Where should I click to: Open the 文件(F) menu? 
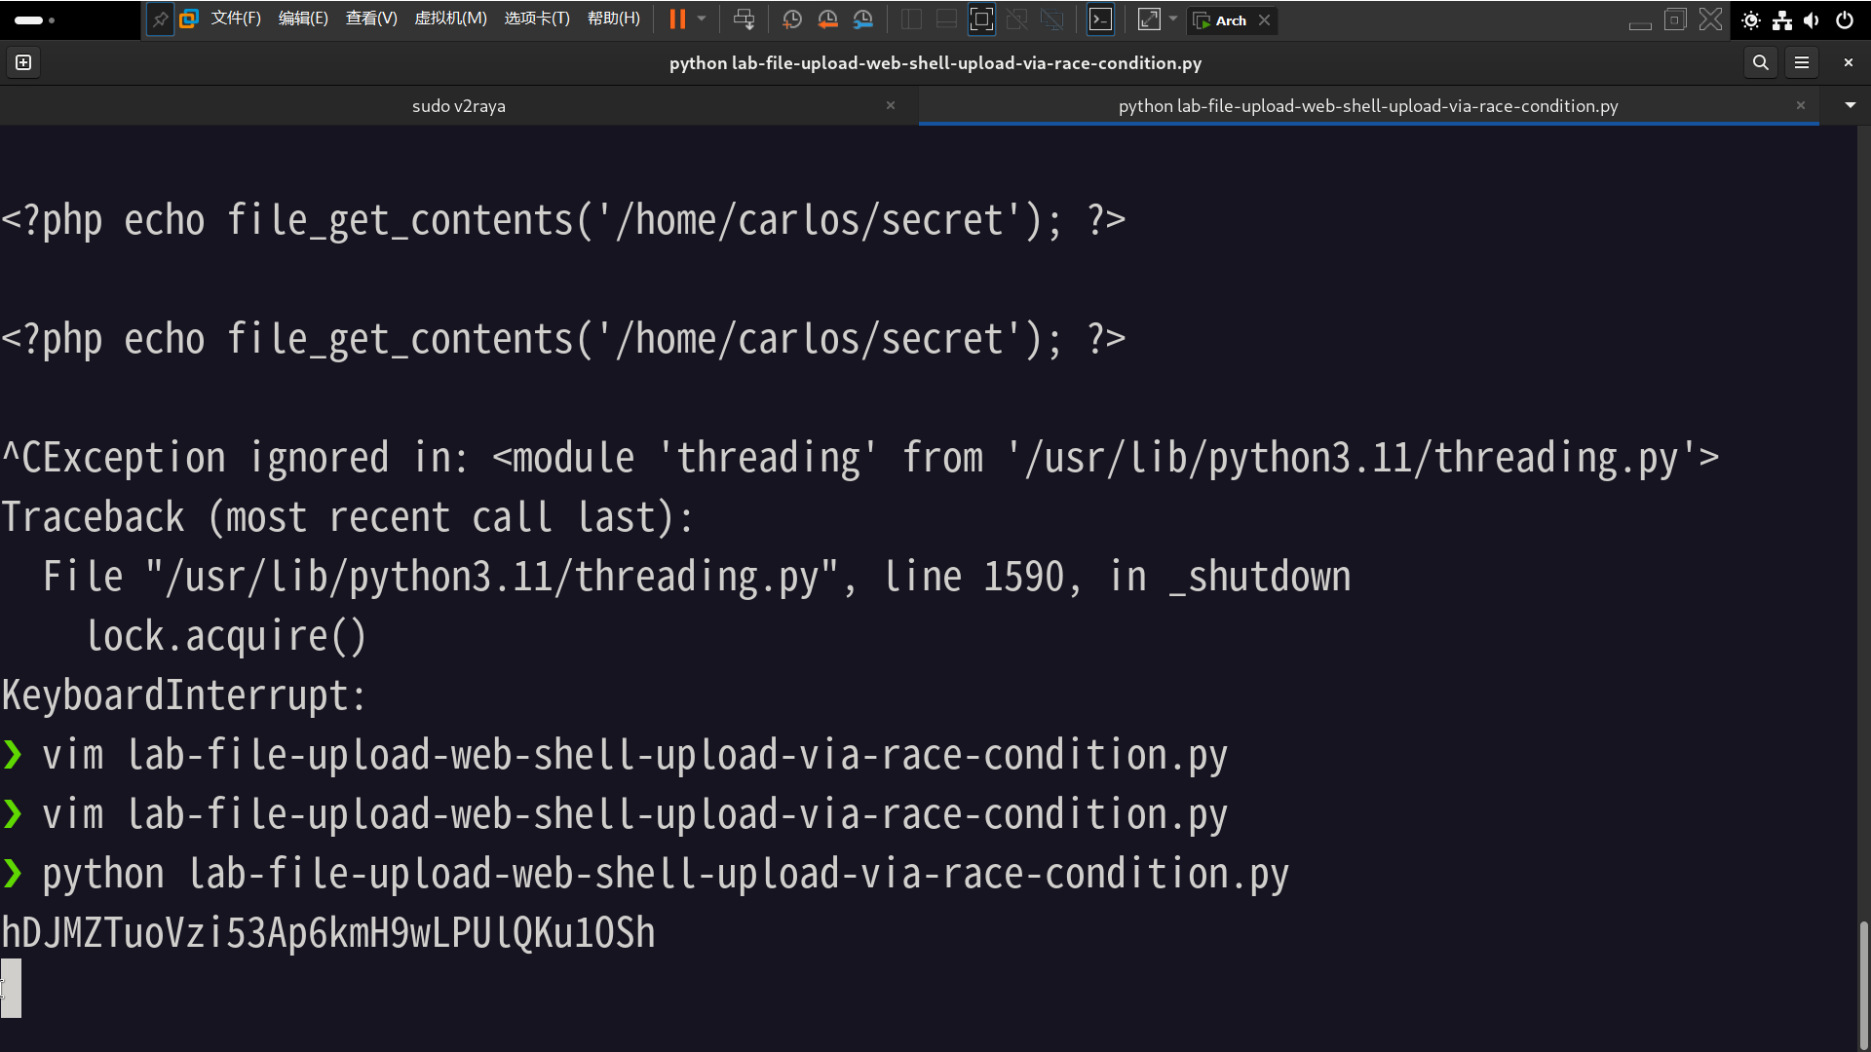pos(236,19)
